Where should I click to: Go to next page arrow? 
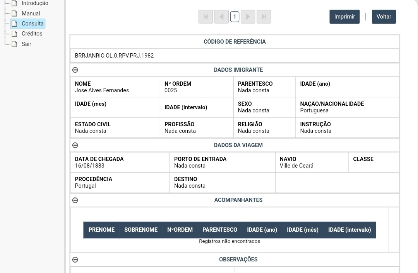pyautogui.click(x=248, y=17)
